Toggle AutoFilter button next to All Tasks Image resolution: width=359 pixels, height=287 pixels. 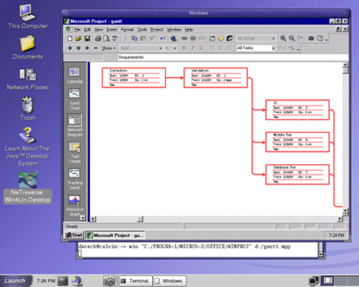[x=281, y=48]
